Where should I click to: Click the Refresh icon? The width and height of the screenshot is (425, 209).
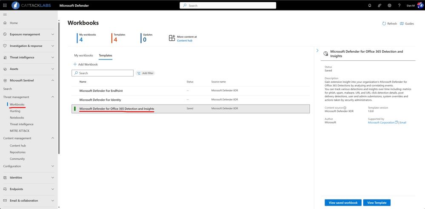click(384, 23)
